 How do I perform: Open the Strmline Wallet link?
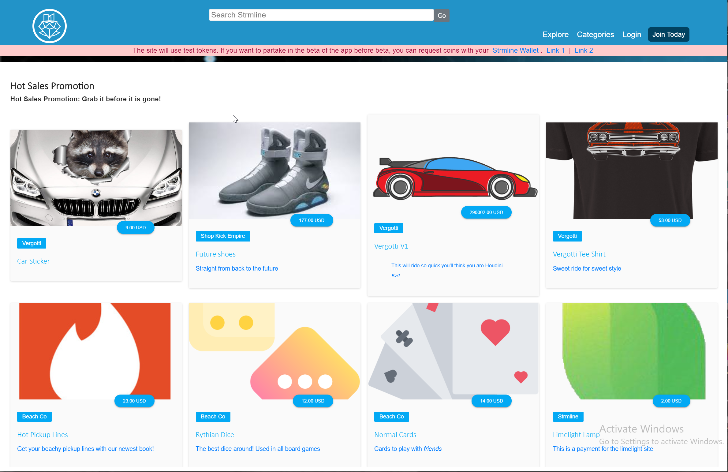(x=515, y=50)
